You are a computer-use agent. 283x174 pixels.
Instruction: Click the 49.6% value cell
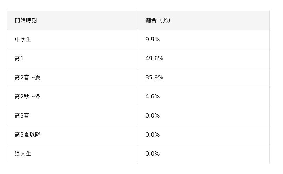(x=154, y=59)
